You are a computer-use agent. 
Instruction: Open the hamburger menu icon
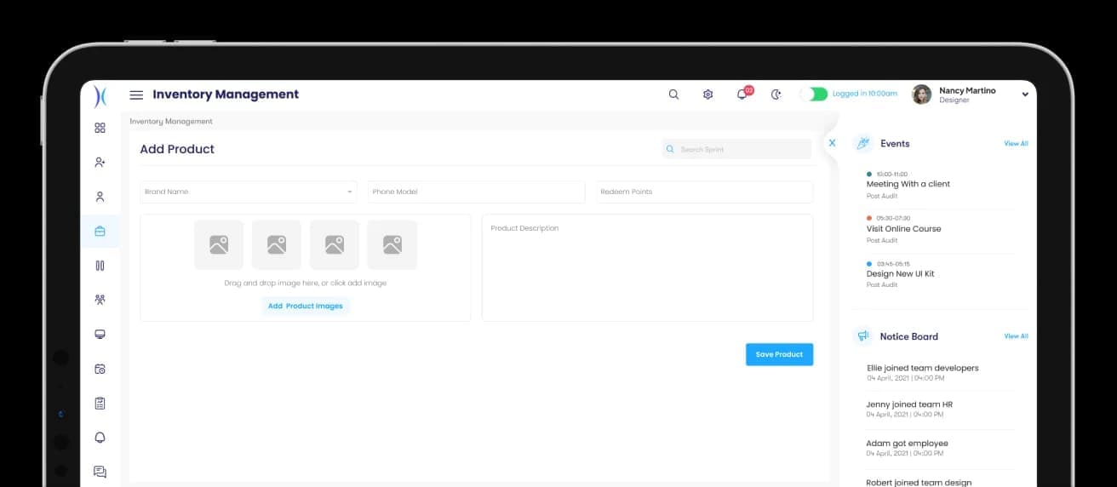(136, 95)
